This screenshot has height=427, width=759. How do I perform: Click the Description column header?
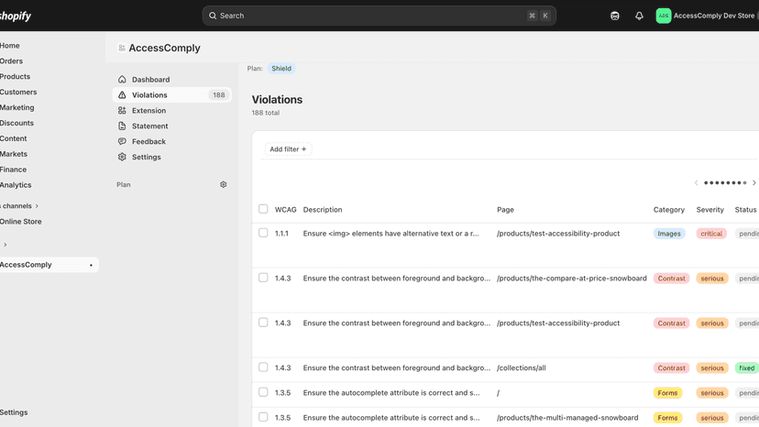click(x=323, y=210)
